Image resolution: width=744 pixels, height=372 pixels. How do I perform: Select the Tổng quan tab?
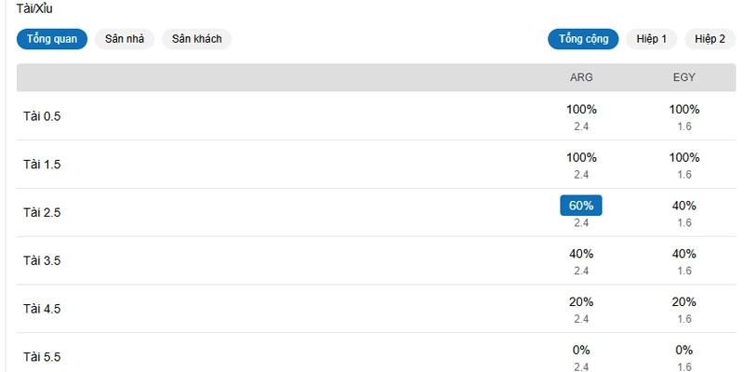click(52, 39)
